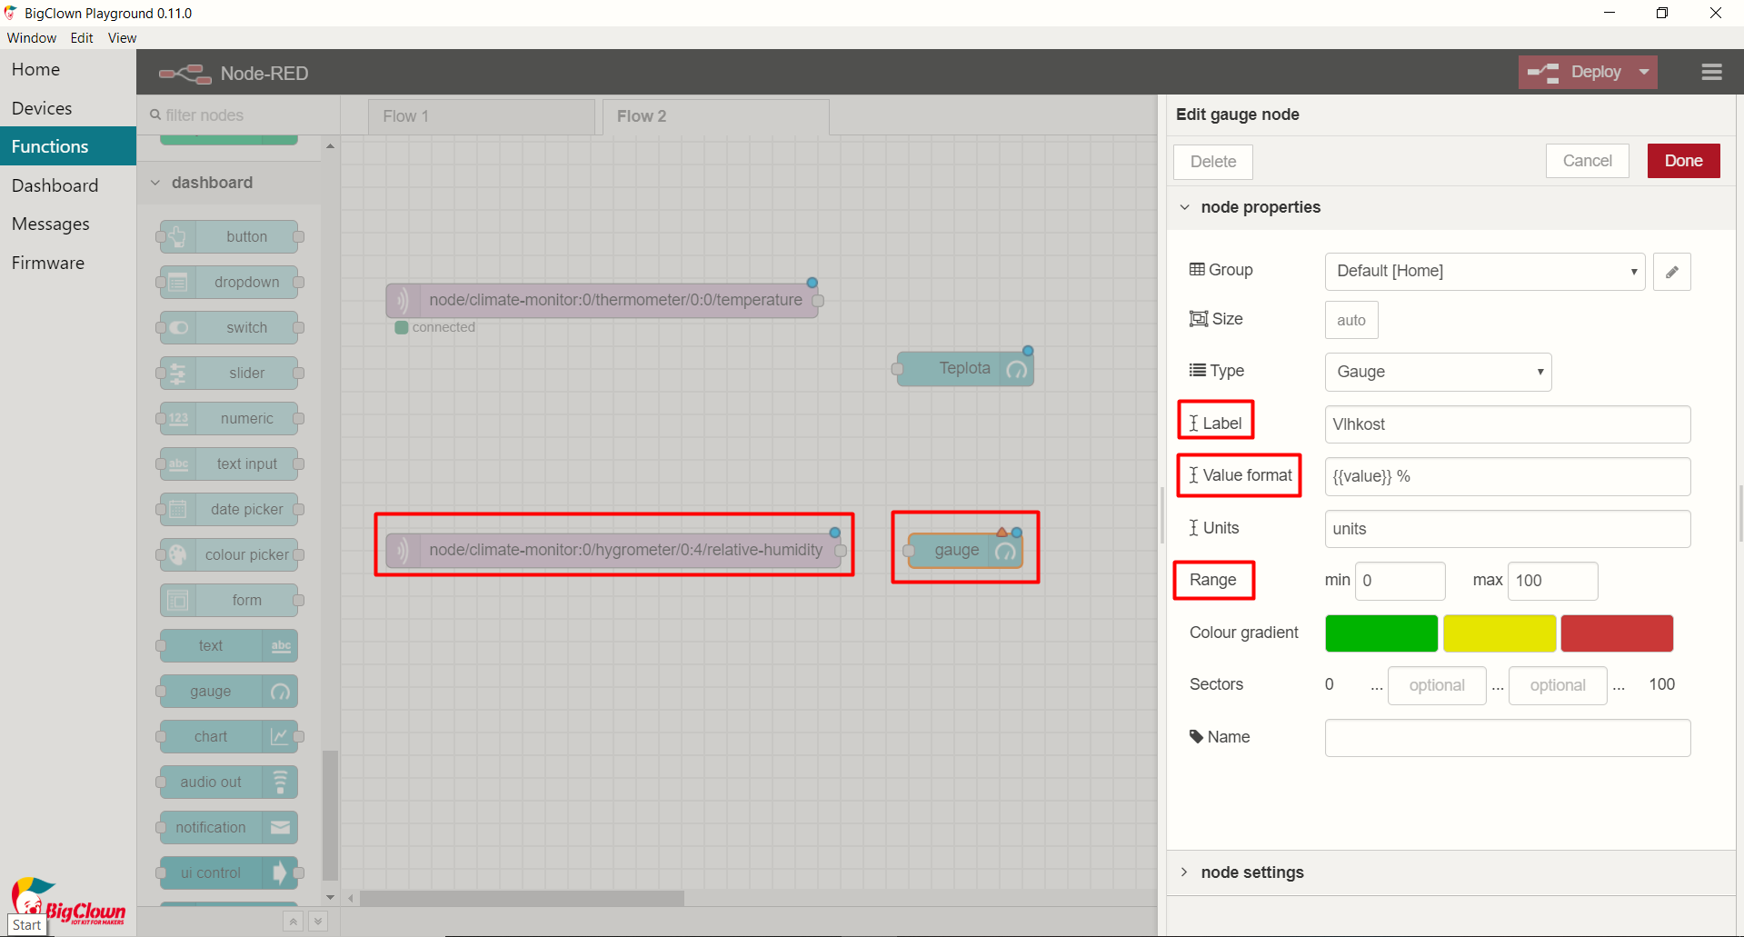Click the Node-RED logo icon
The height and width of the screenshot is (937, 1744).
(x=184, y=74)
